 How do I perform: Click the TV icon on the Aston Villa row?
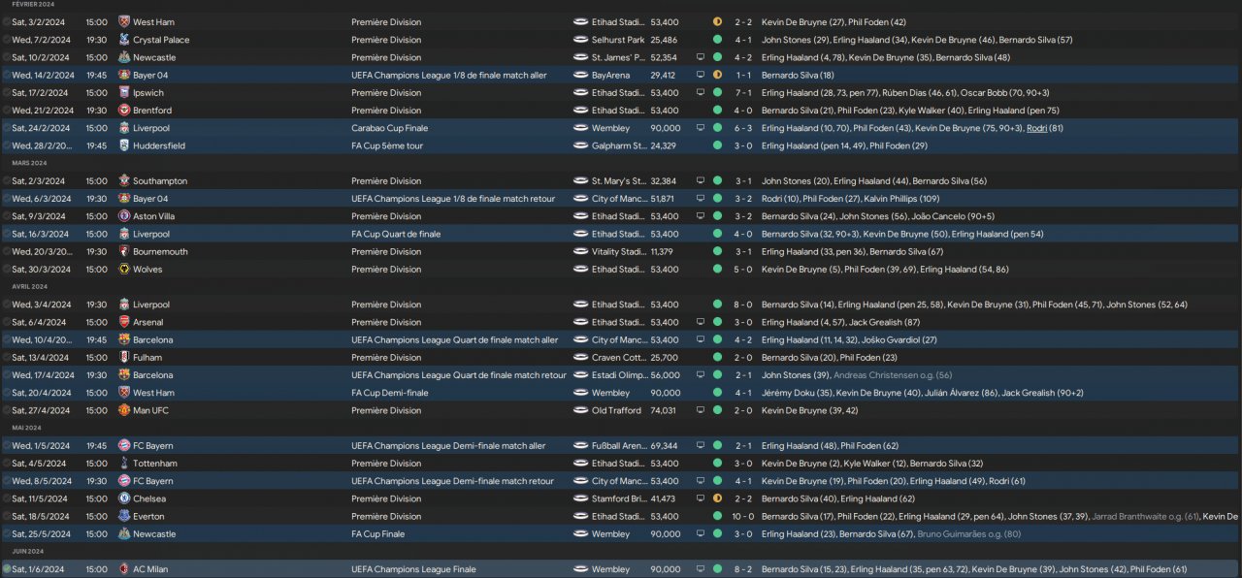[701, 216]
